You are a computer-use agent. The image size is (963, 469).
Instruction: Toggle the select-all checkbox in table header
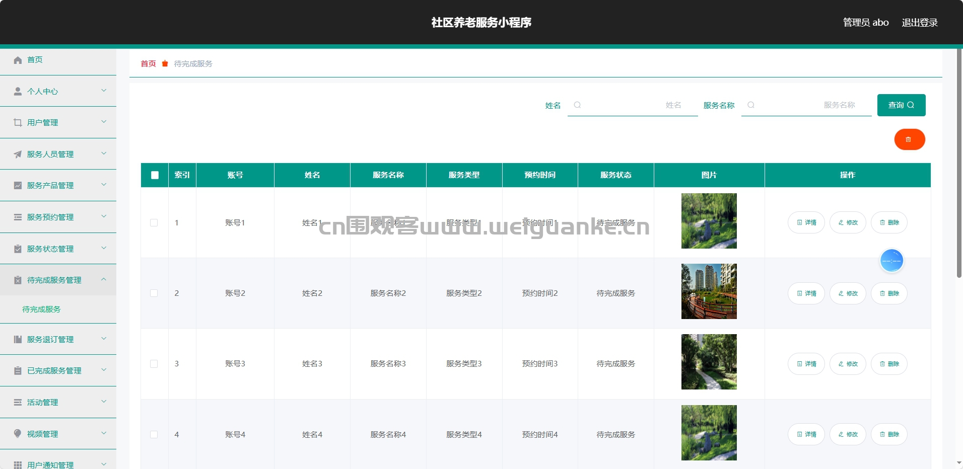[x=155, y=175]
